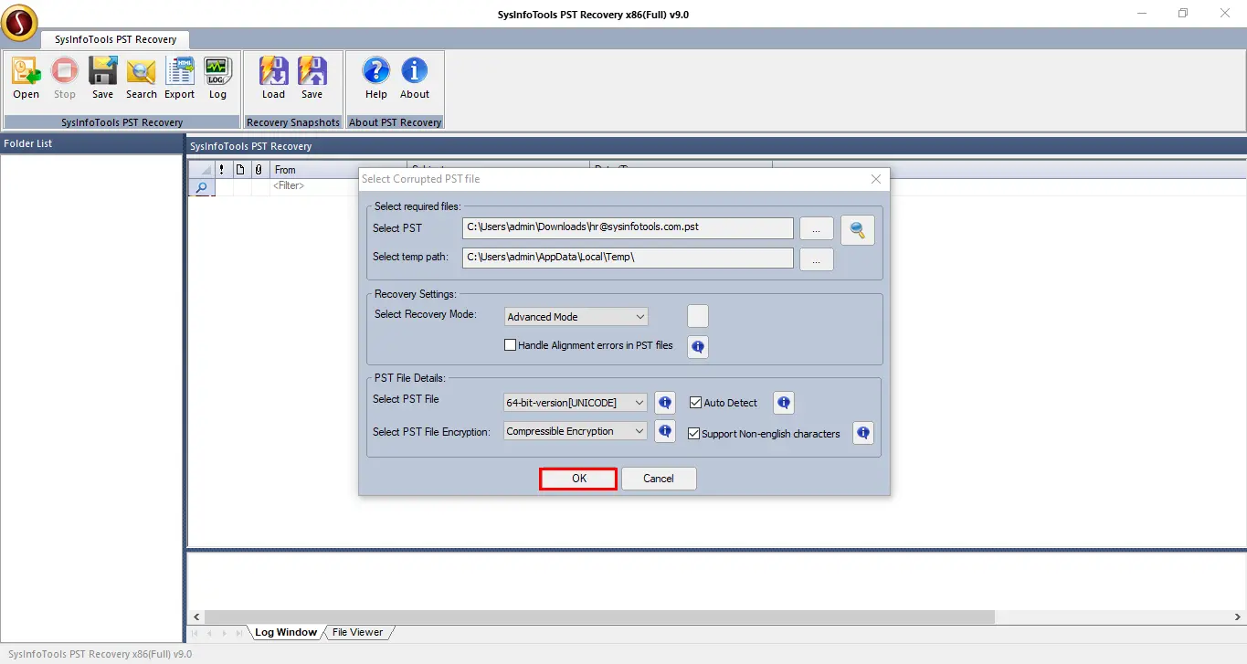Click OK in the Select Corrupted PST dialog
The width and height of the screenshot is (1247, 664).
click(x=579, y=479)
